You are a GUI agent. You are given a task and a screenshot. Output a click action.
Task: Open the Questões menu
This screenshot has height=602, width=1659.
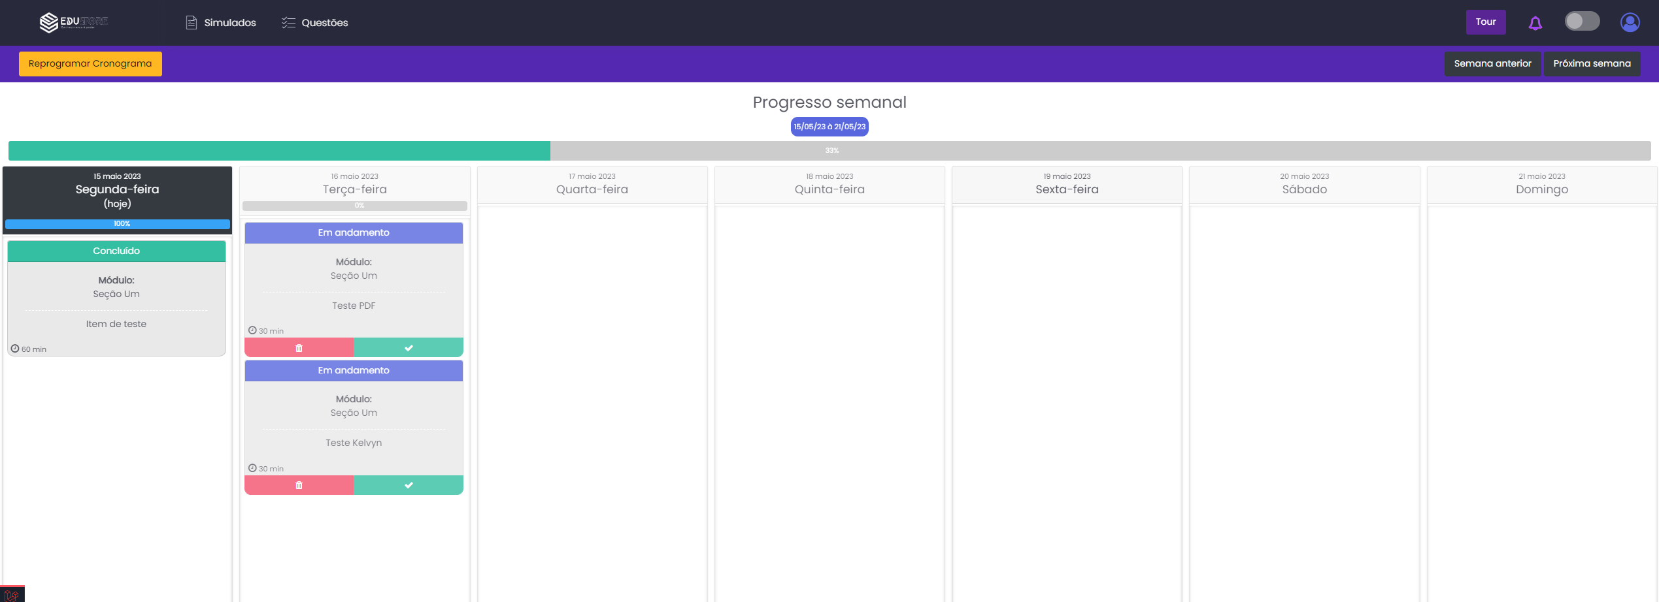coord(315,23)
